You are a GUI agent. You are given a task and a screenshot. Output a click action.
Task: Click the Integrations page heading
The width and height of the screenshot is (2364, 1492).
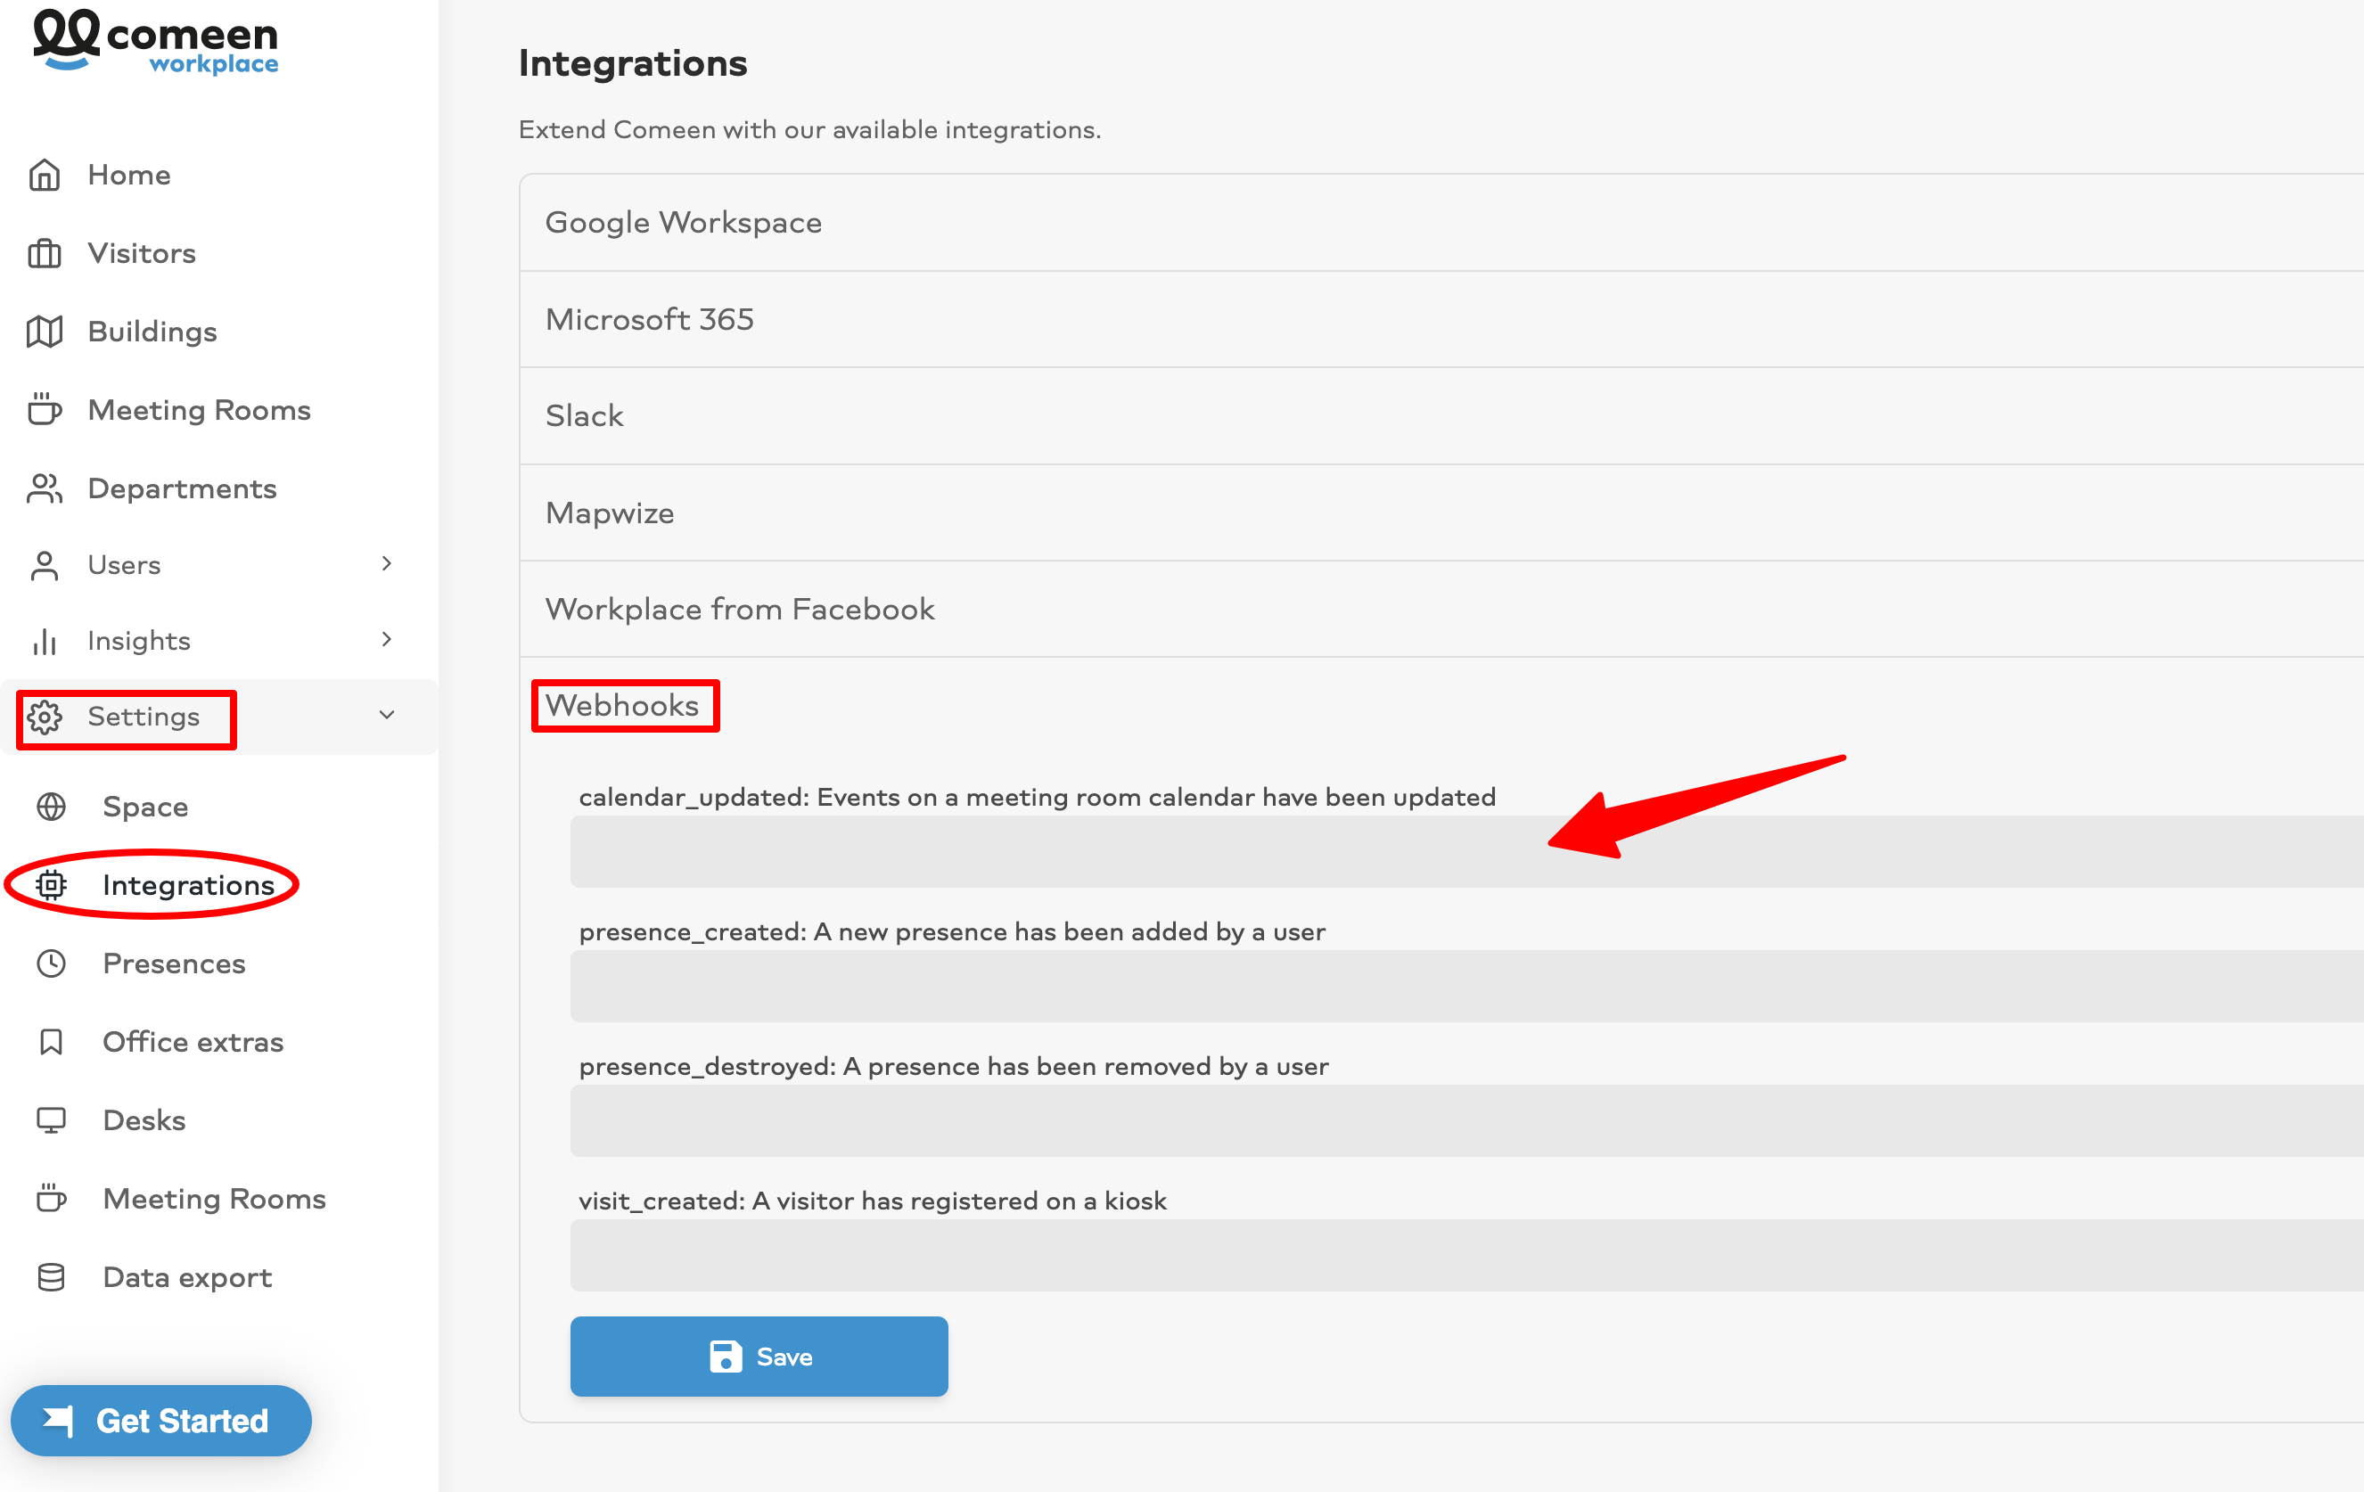pos(632,62)
